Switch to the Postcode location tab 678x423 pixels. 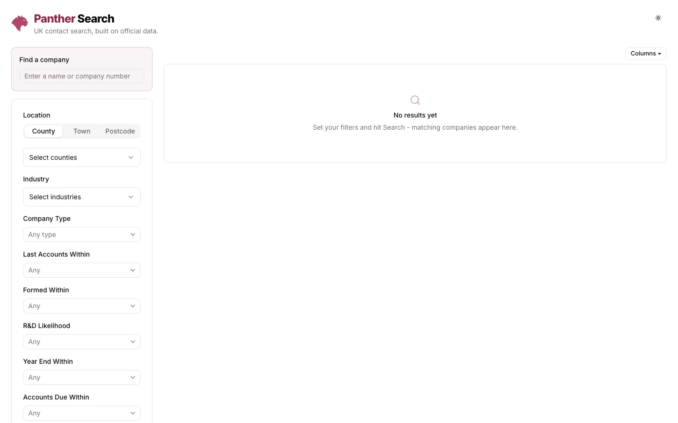(120, 131)
